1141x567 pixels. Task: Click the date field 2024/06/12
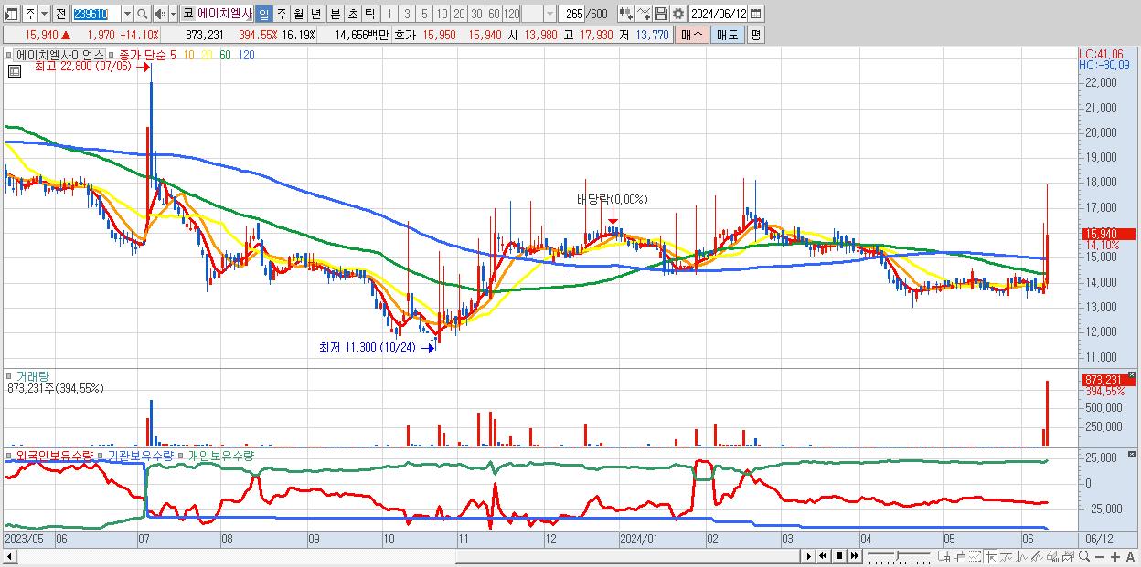click(719, 14)
